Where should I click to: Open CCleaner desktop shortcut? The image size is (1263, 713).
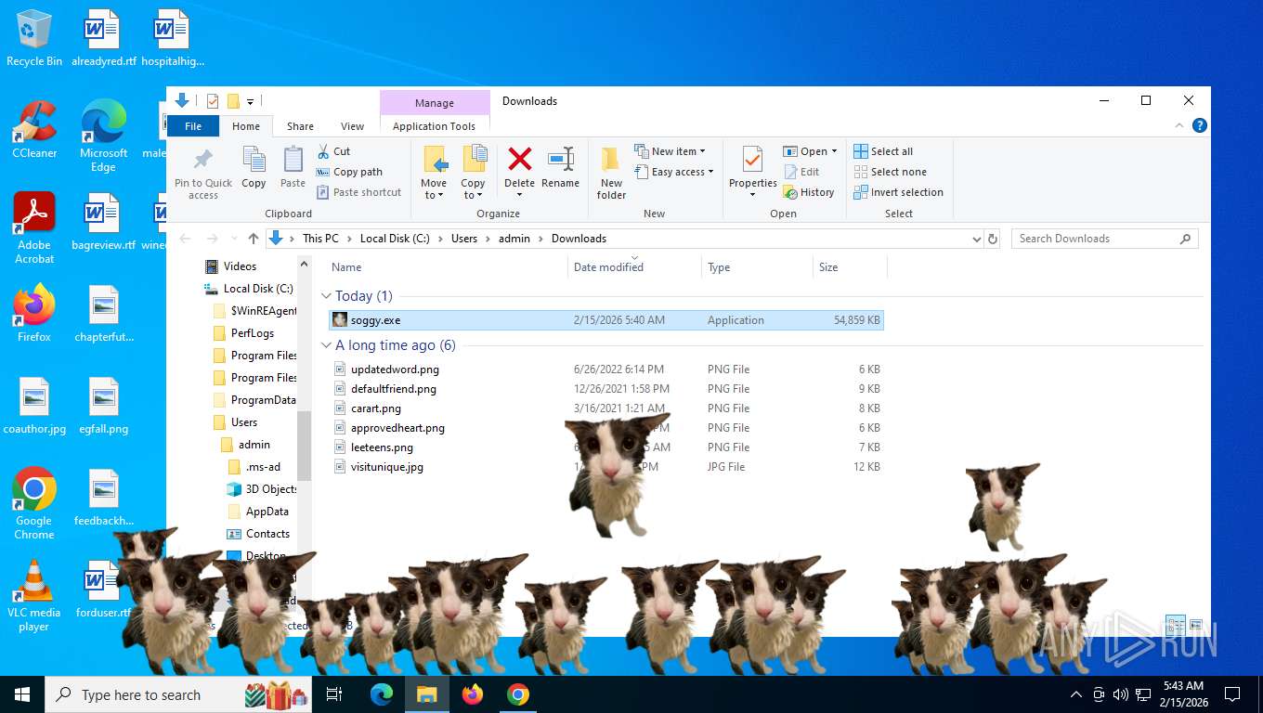[34, 129]
